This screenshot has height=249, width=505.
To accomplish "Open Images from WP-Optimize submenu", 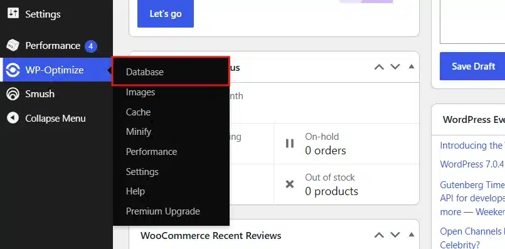I will (141, 92).
